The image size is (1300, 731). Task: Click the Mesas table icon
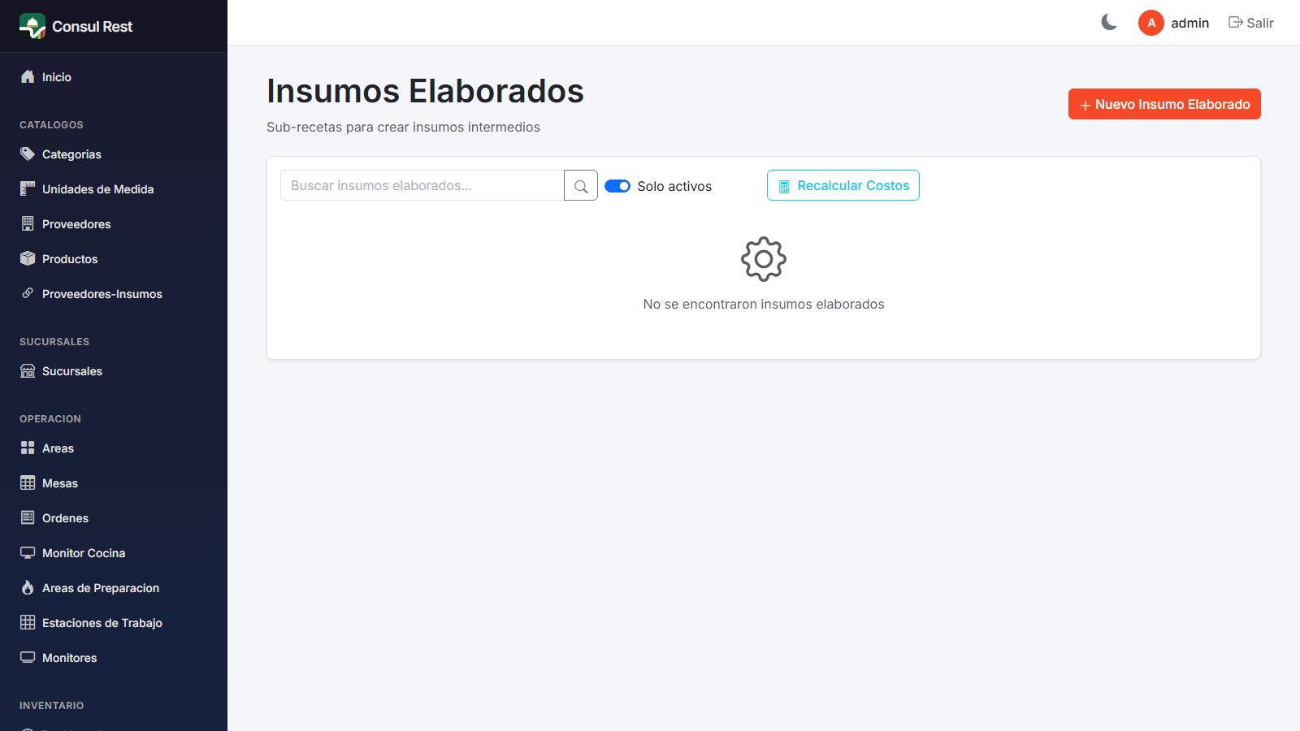[x=28, y=482]
